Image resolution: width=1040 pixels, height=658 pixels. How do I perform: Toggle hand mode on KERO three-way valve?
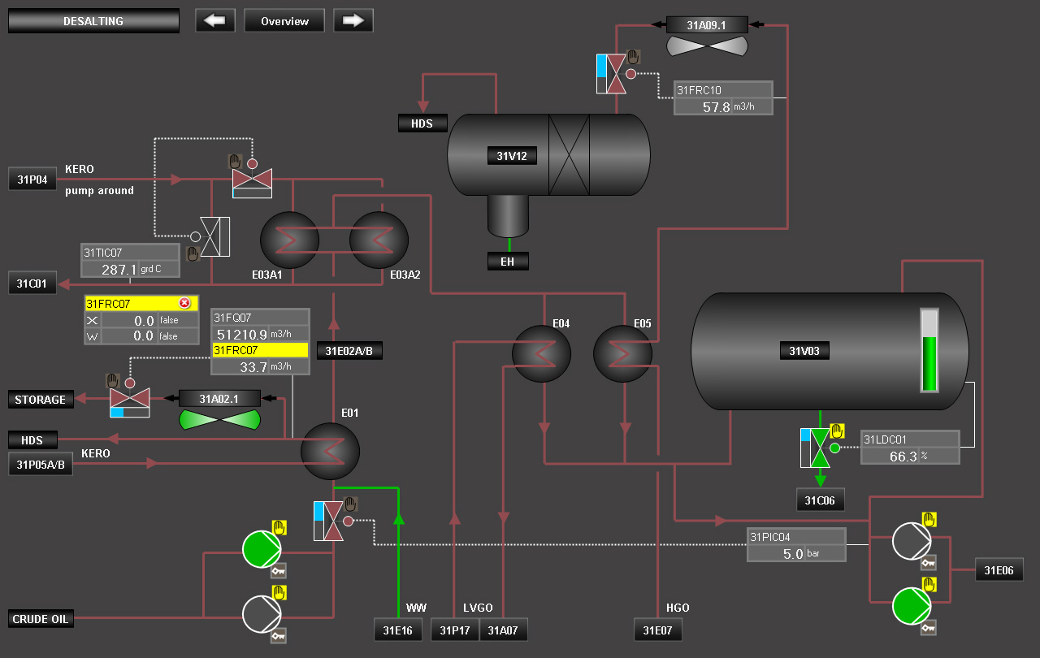click(236, 161)
